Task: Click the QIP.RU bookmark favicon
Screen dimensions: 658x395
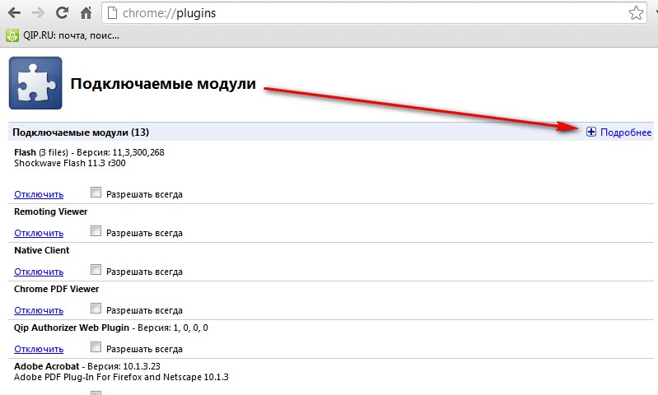Action: coord(12,35)
